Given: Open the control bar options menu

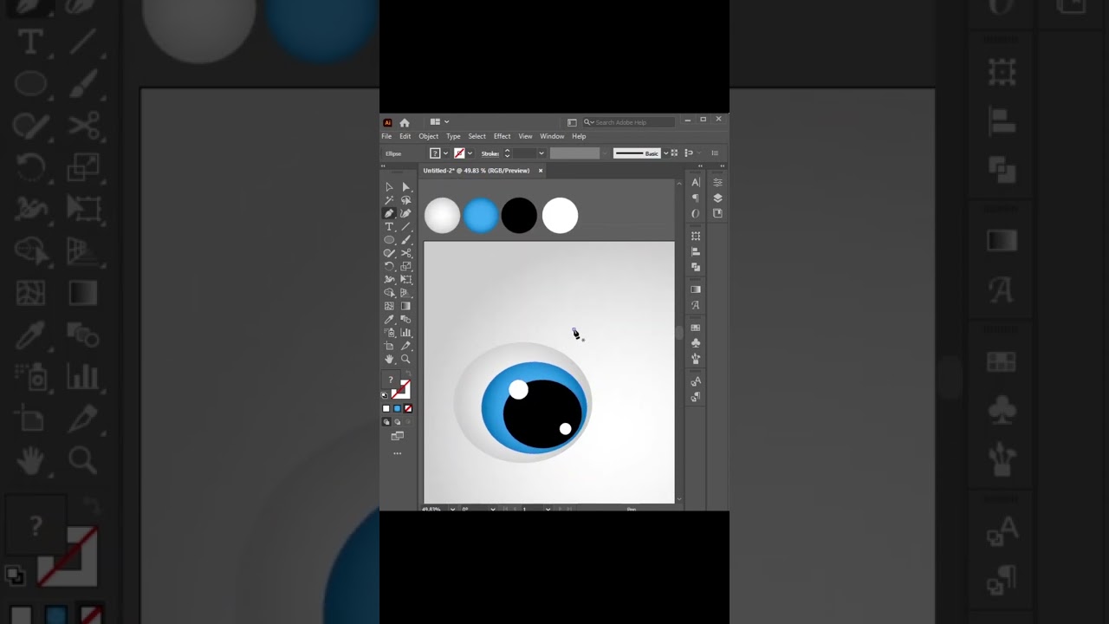Looking at the screenshot, I should point(715,153).
